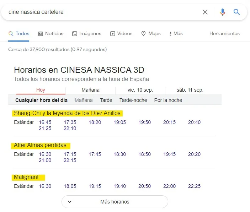Open the Videos tab

click(x=121, y=34)
